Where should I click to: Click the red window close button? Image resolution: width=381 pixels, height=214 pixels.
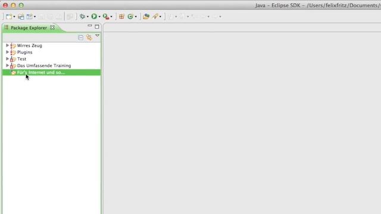(x=5, y=5)
